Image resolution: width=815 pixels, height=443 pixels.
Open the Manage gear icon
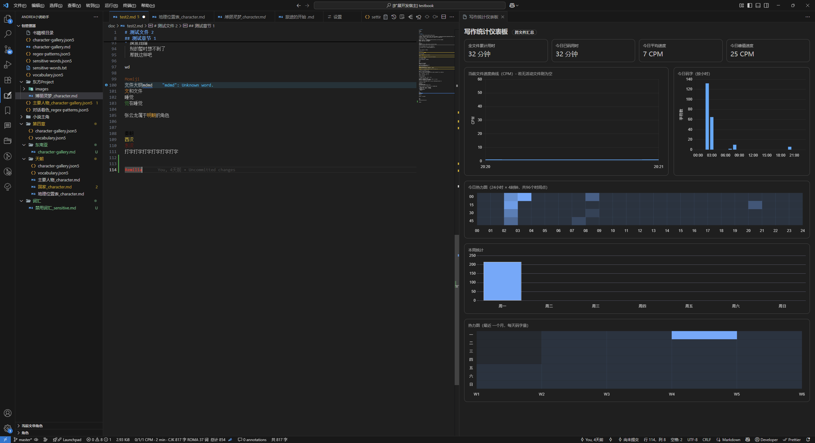(x=8, y=428)
